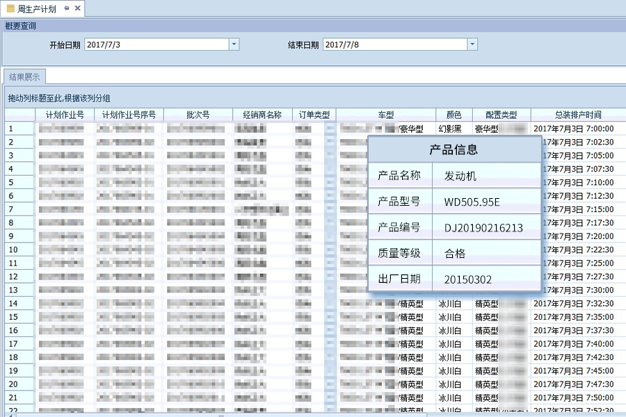Click the 配置类型 column header
Screen dimensions: 626x417
click(501, 115)
